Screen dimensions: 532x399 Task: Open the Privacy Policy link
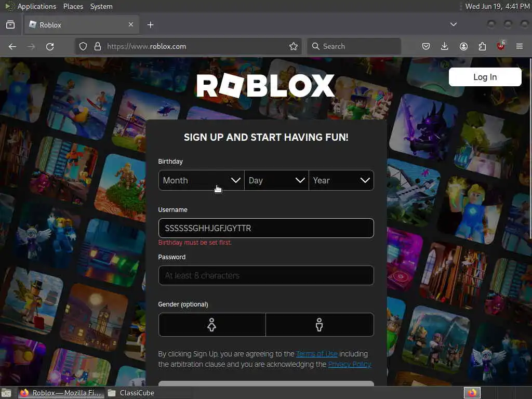[x=350, y=364]
